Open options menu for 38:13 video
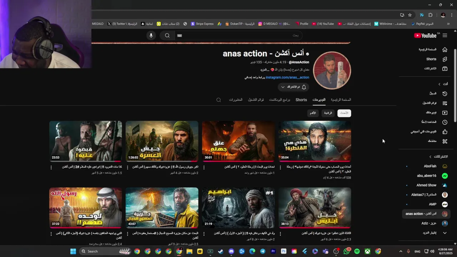Screen dimensions: 457x257 pos(280,233)
